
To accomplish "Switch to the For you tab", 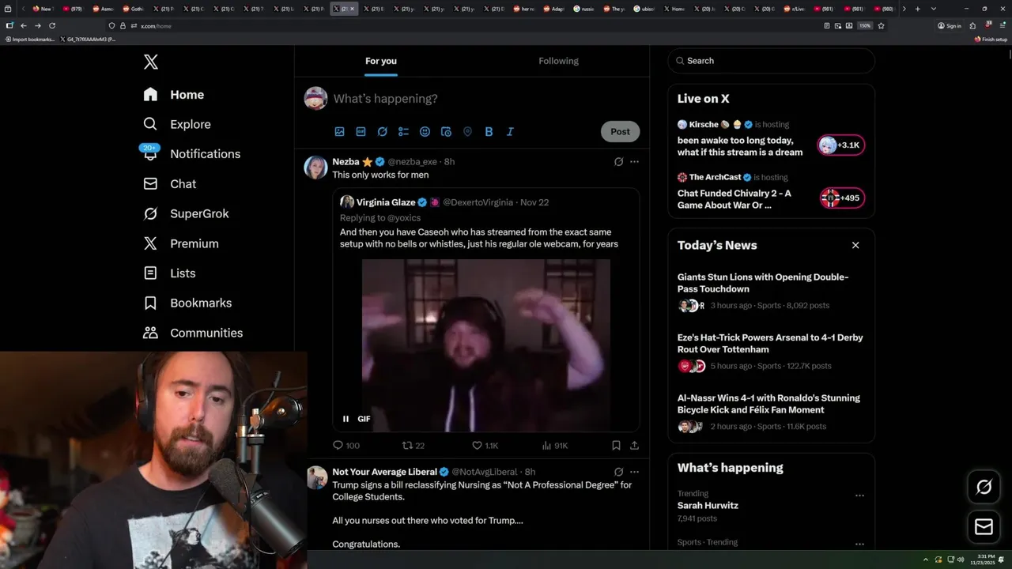I will (x=381, y=61).
